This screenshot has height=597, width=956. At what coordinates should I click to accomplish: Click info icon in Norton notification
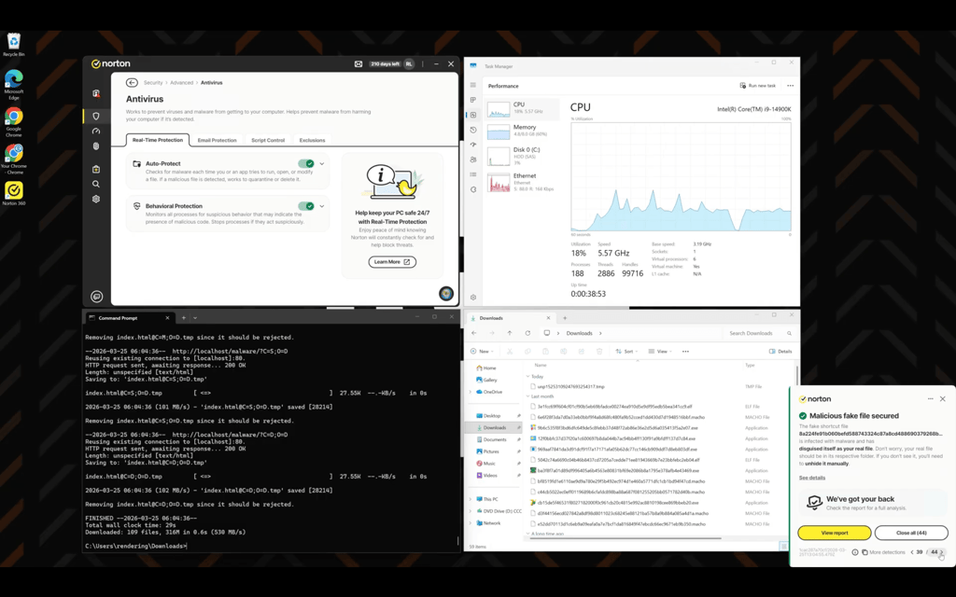[855, 552]
